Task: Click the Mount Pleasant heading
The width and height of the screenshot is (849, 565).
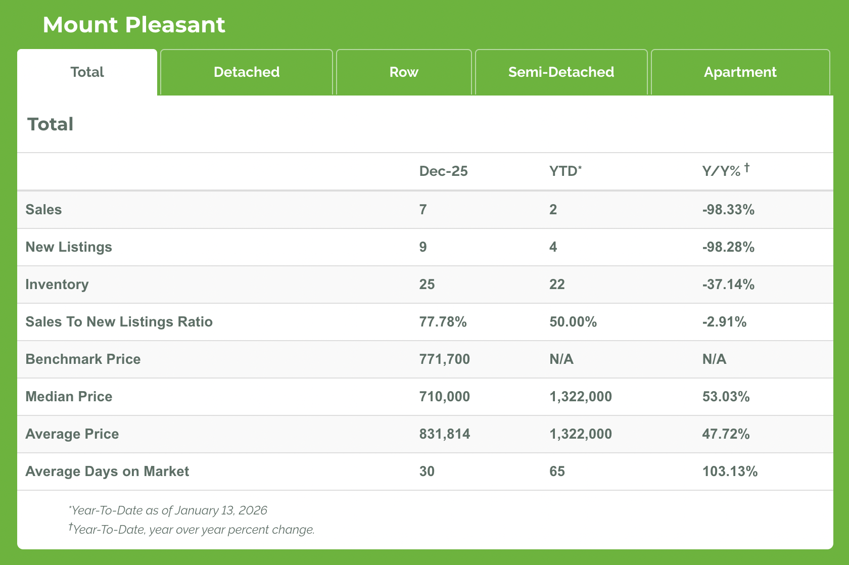Action: click(x=134, y=25)
